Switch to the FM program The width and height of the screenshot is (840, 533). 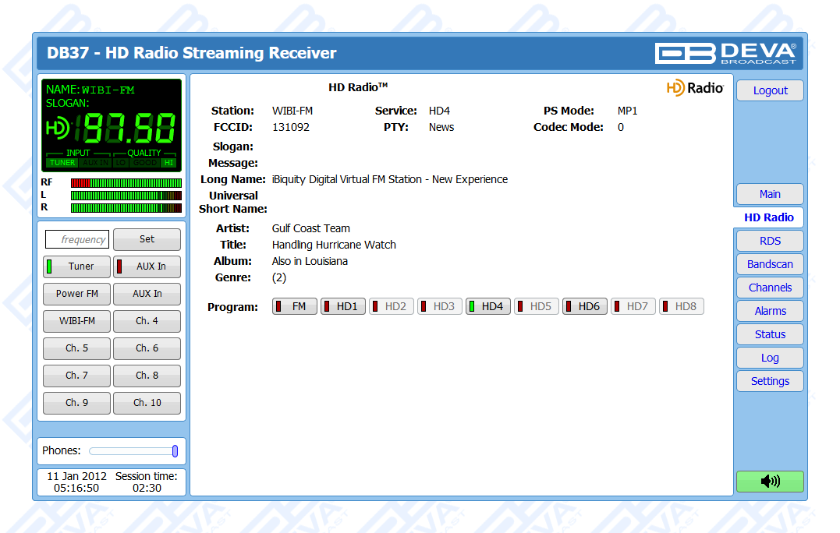[x=295, y=307]
